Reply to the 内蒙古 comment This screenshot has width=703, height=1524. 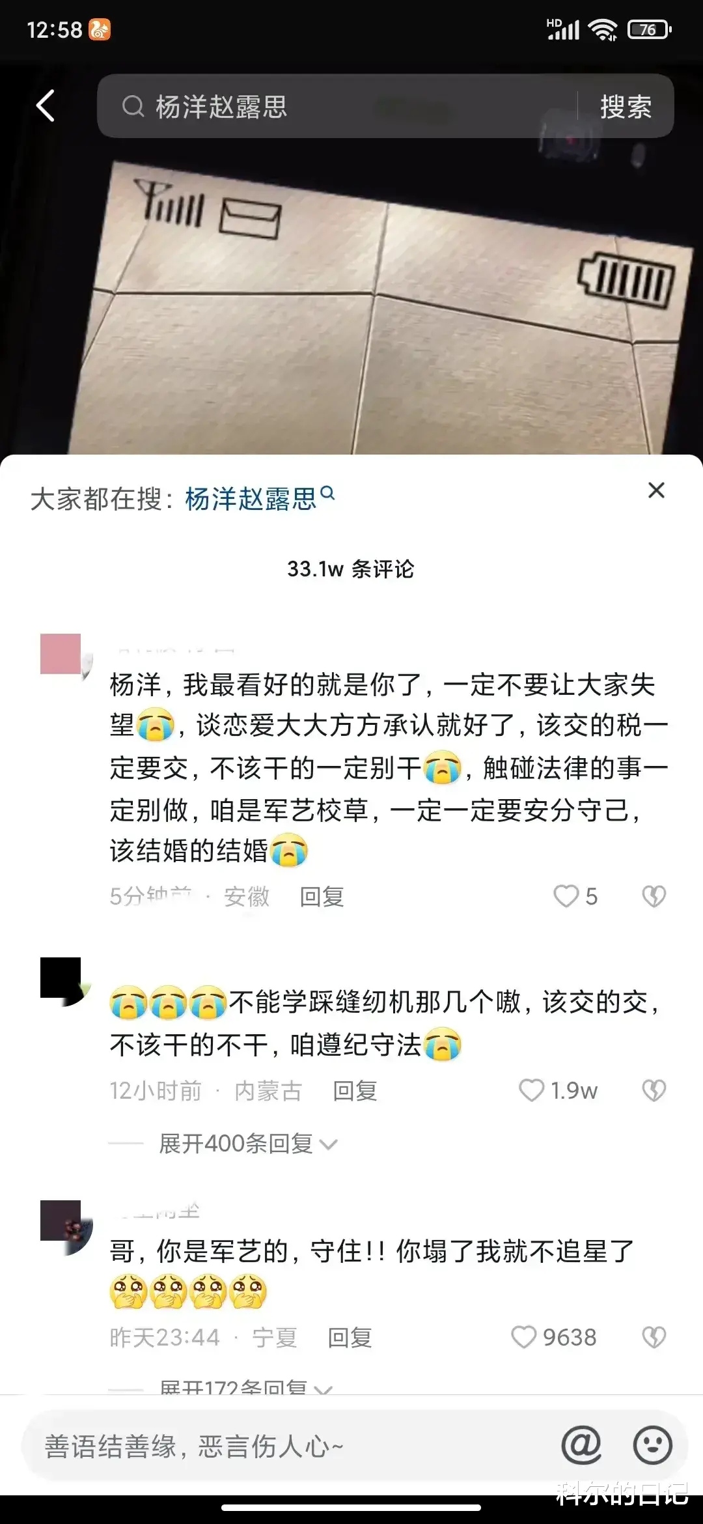click(355, 1090)
